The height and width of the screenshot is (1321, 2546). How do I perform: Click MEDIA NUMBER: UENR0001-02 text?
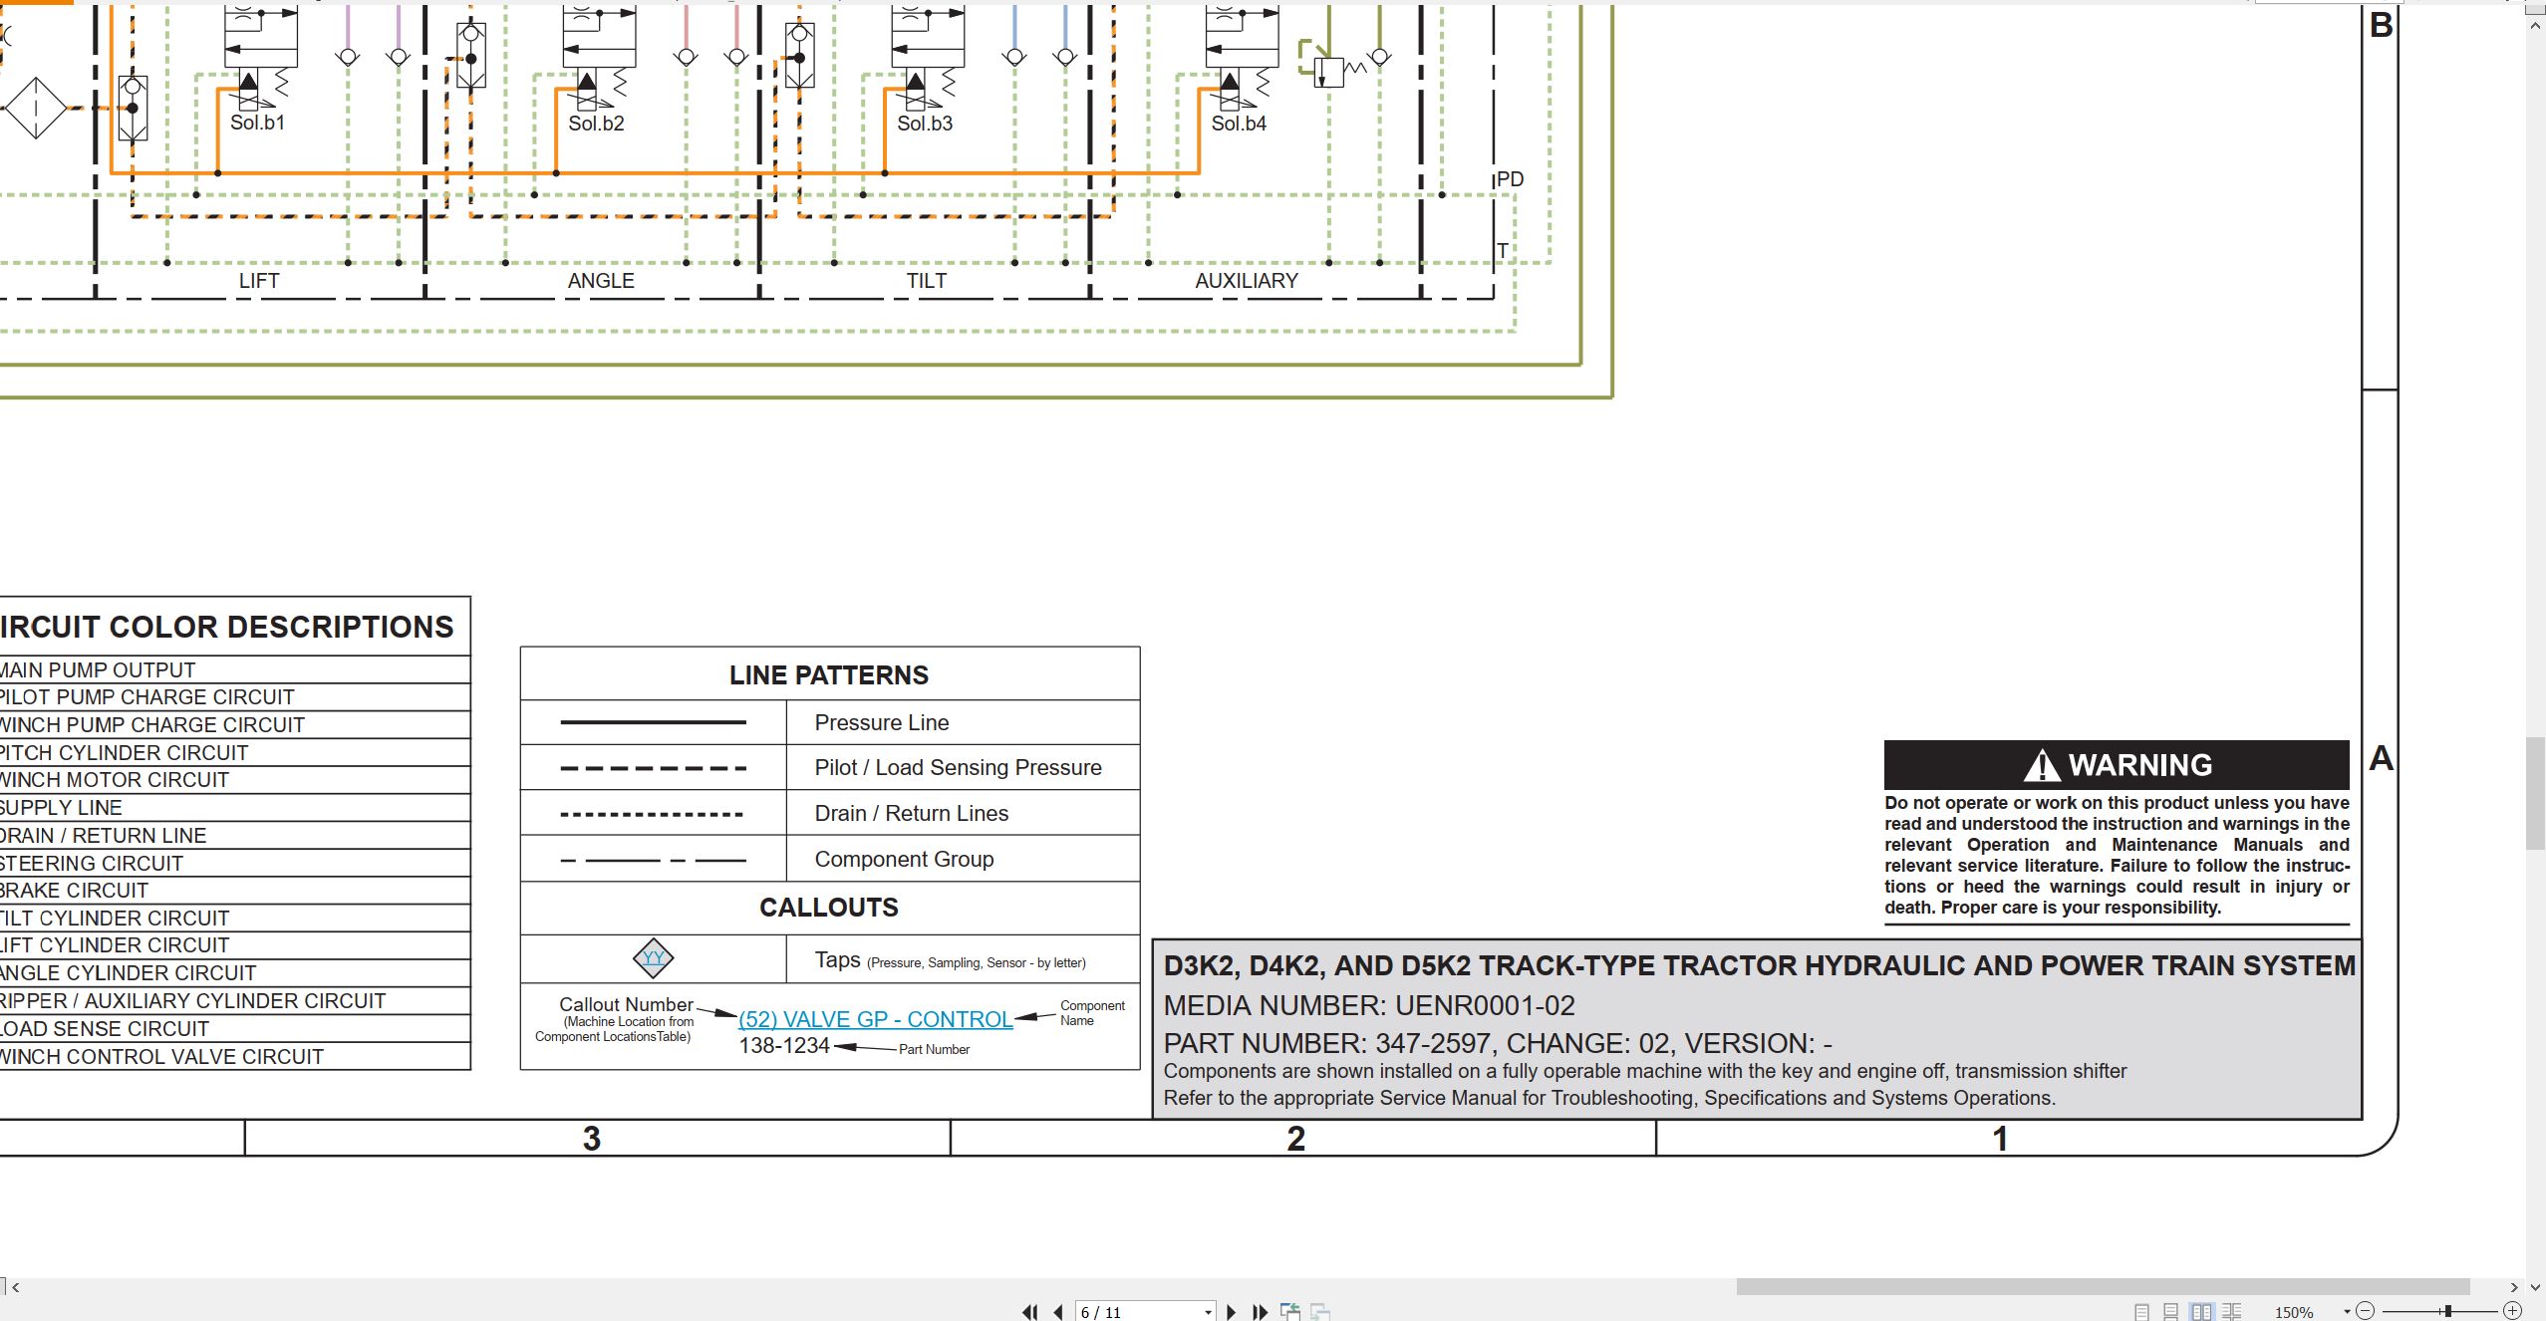(x=1369, y=1006)
